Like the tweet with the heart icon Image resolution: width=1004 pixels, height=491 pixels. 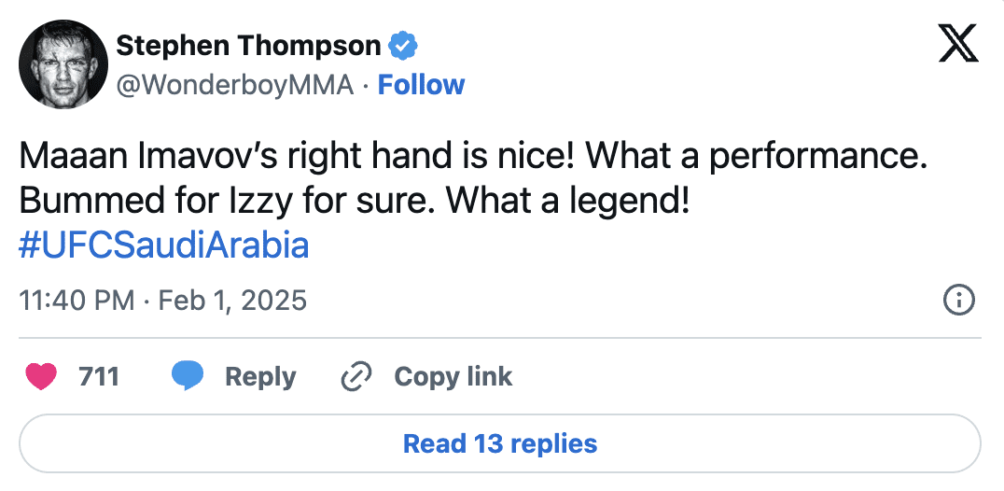41,376
